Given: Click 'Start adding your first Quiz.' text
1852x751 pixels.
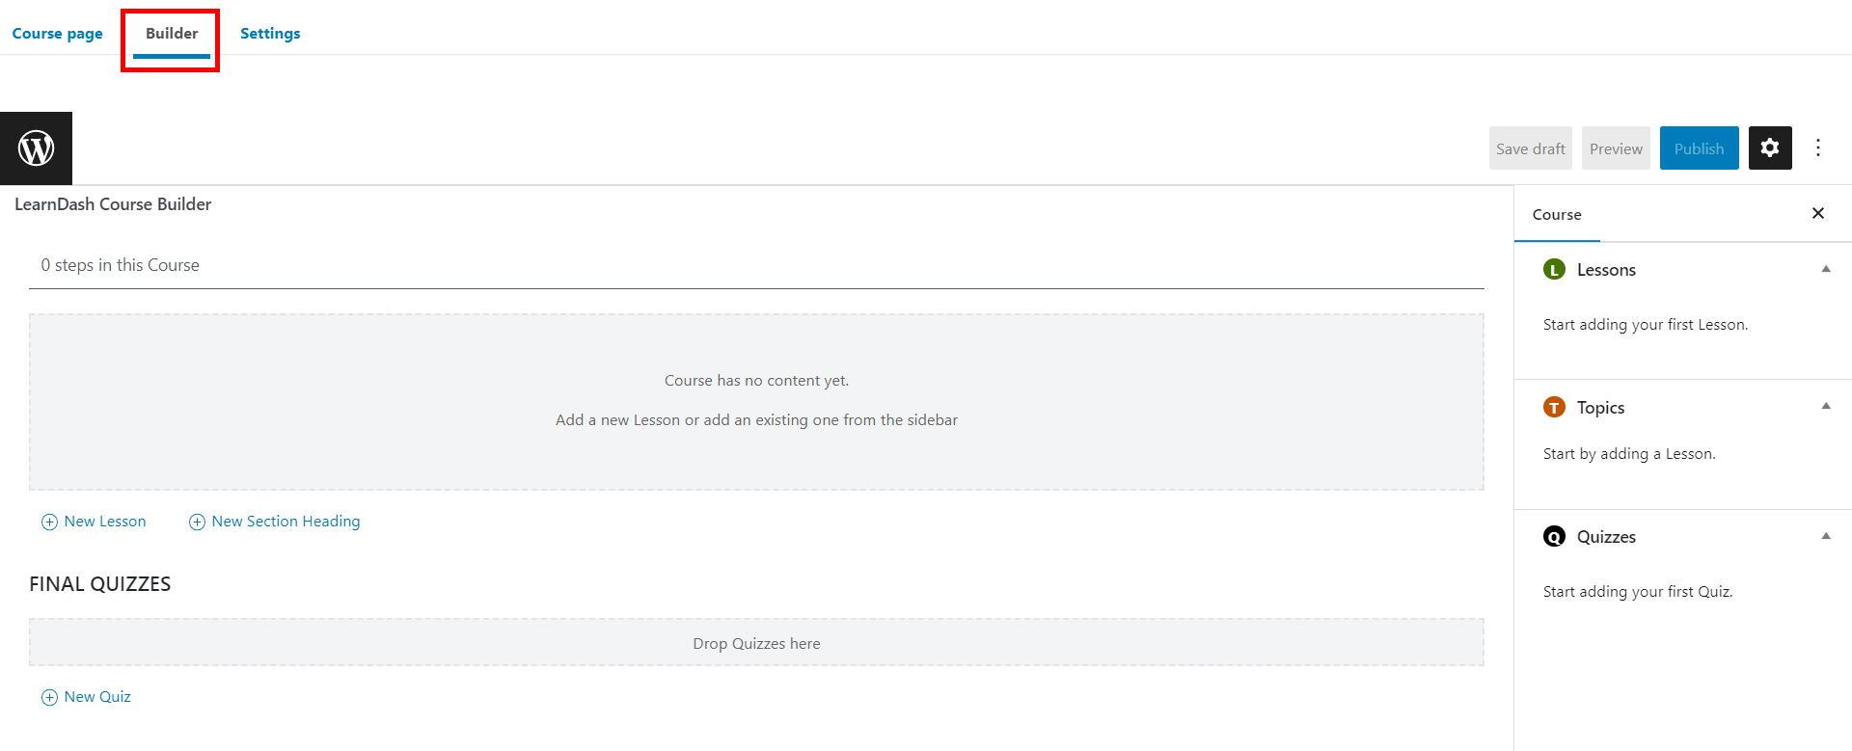Looking at the screenshot, I should [1638, 592].
